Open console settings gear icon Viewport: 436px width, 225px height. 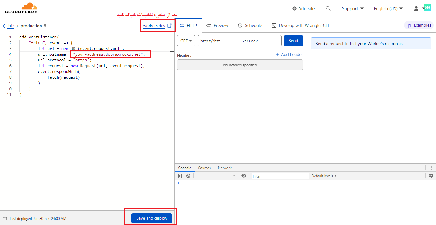(431, 176)
